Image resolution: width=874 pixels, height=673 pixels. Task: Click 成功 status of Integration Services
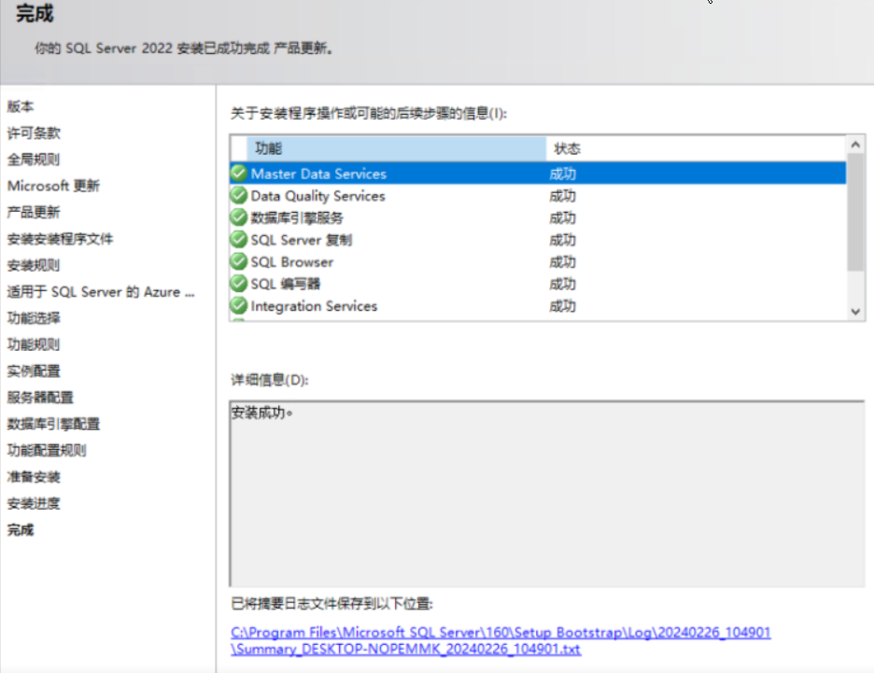(x=562, y=306)
